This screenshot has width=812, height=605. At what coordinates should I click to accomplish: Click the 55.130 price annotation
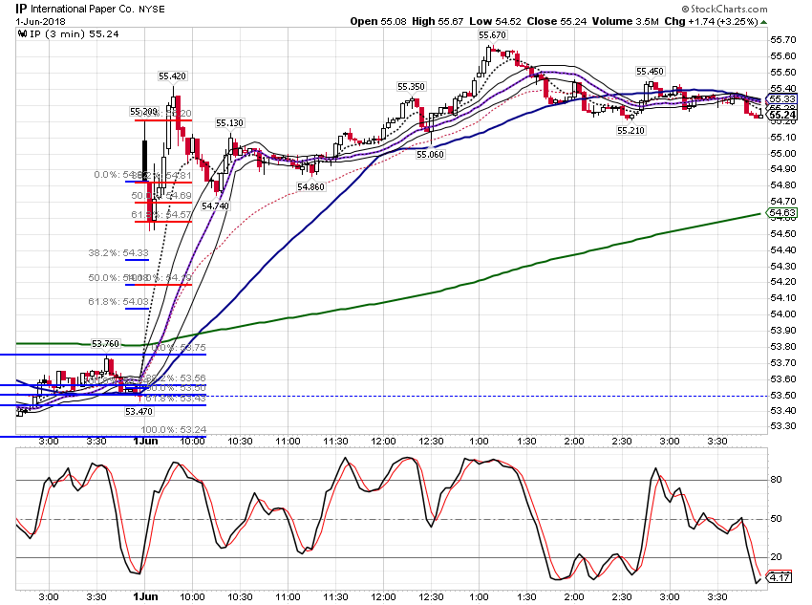(229, 122)
